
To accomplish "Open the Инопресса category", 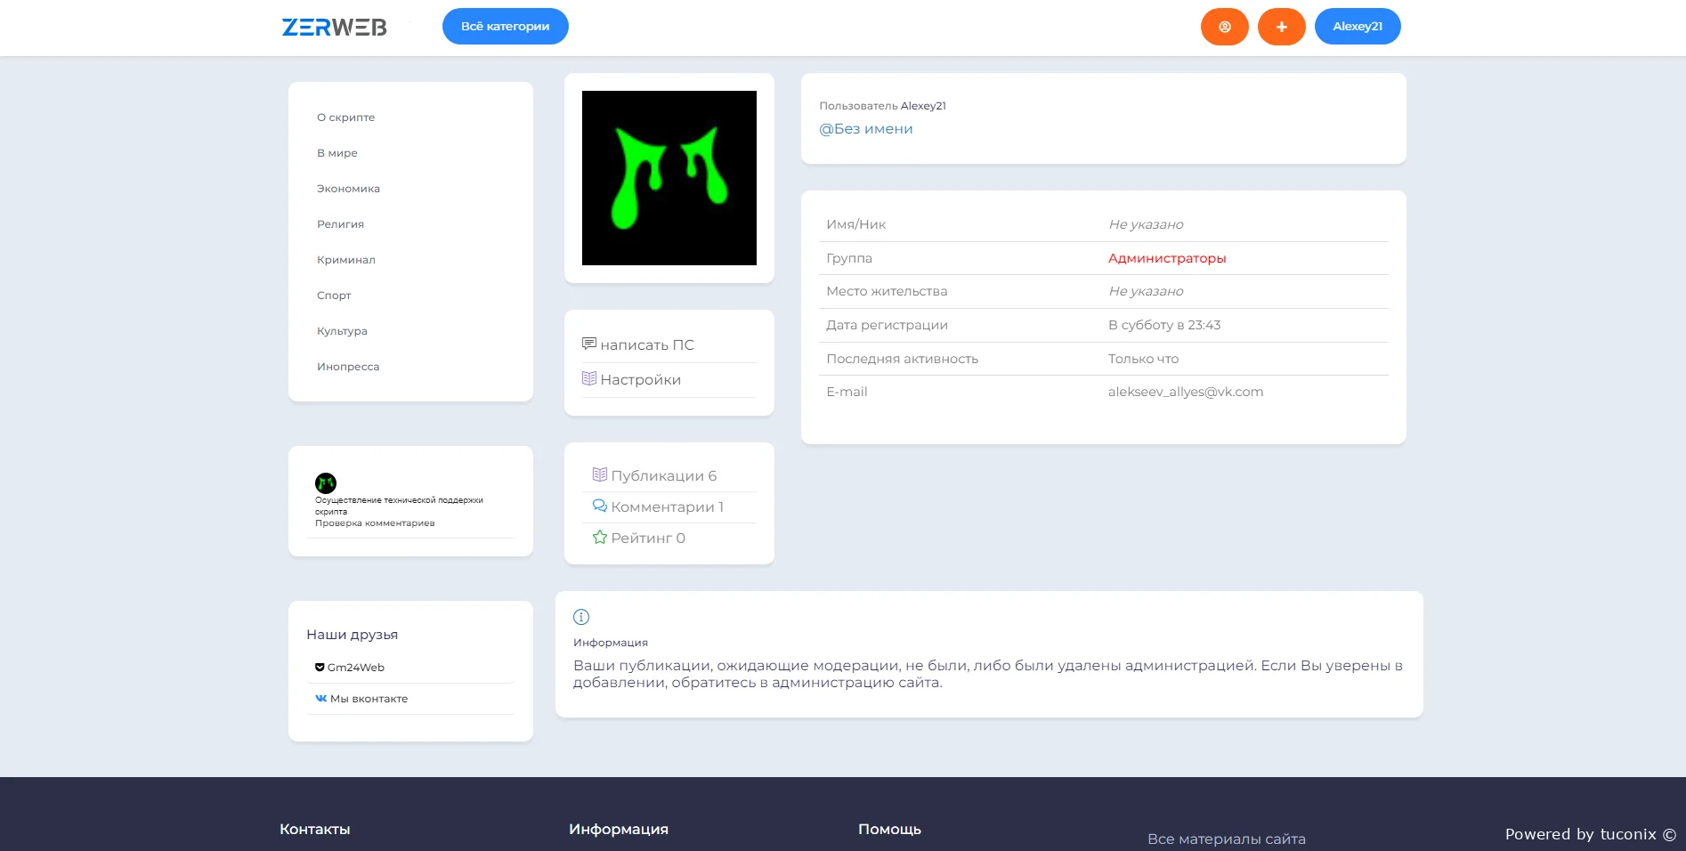I will click(348, 367).
